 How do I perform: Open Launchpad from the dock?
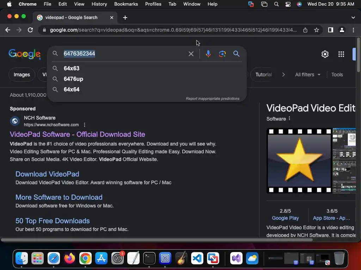point(37,258)
